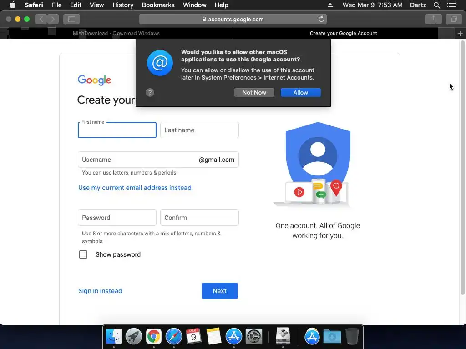Open Notification Center list icon
Viewport: 466px width, 349px height.
point(451,5)
